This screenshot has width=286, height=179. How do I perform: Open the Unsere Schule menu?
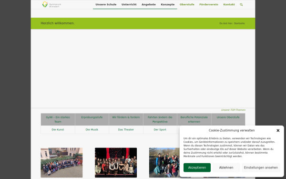pyautogui.click(x=106, y=4)
